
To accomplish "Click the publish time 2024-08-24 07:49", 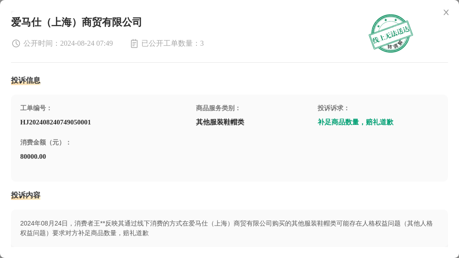I will point(86,43).
